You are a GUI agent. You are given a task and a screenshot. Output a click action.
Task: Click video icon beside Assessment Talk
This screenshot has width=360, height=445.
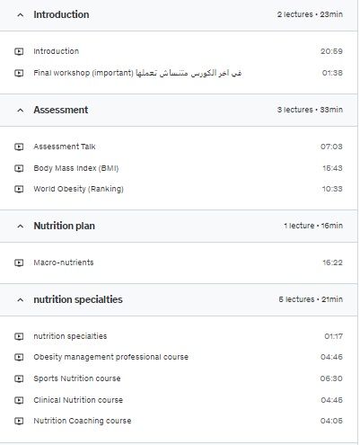tap(19, 147)
